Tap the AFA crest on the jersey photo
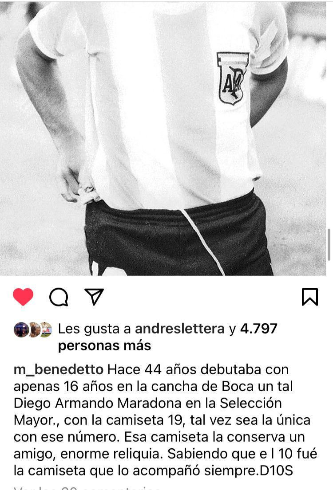The width and height of the screenshot is (333, 490). click(232, 78)
